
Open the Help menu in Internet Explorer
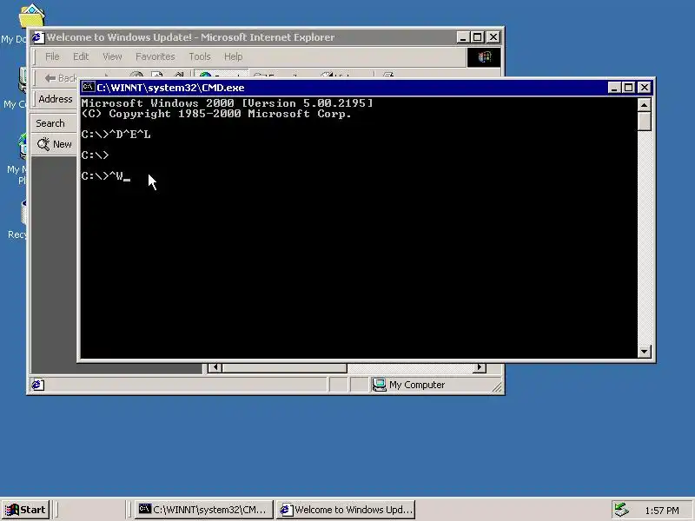point(233,56)
